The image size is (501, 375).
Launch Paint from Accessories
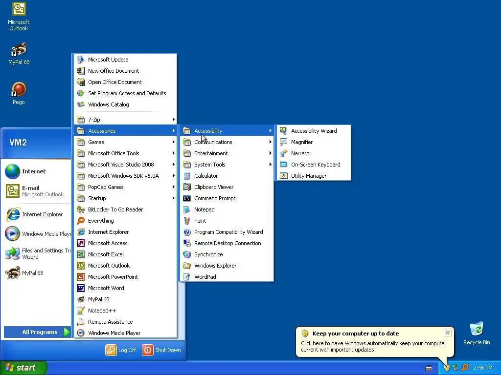pos(227,221)
